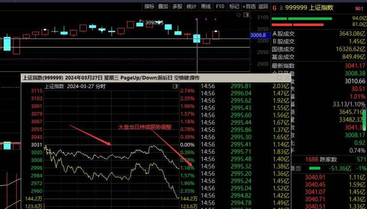Screen dimensions: 367x209
Task: Click the net flow value -51.36亿
Action: 340,169
